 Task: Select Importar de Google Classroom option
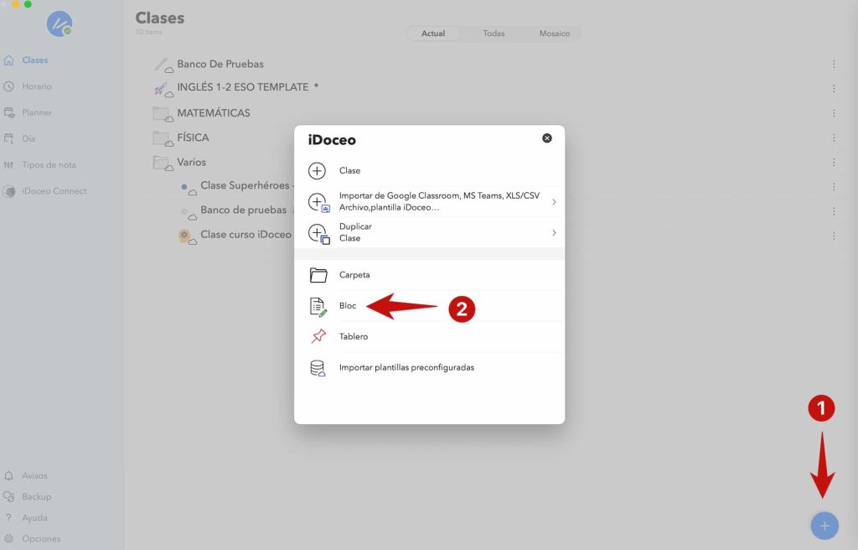click(x=430, y=201)
